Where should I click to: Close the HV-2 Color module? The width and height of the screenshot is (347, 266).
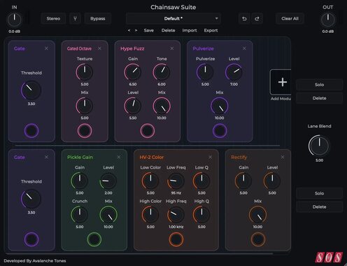(x=211, y=157)
